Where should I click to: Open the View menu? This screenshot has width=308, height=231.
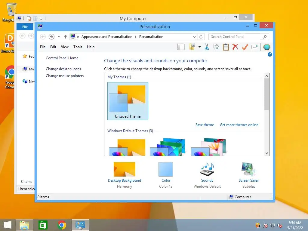pos(65,47)
